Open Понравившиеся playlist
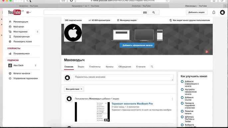 (22, 53)
